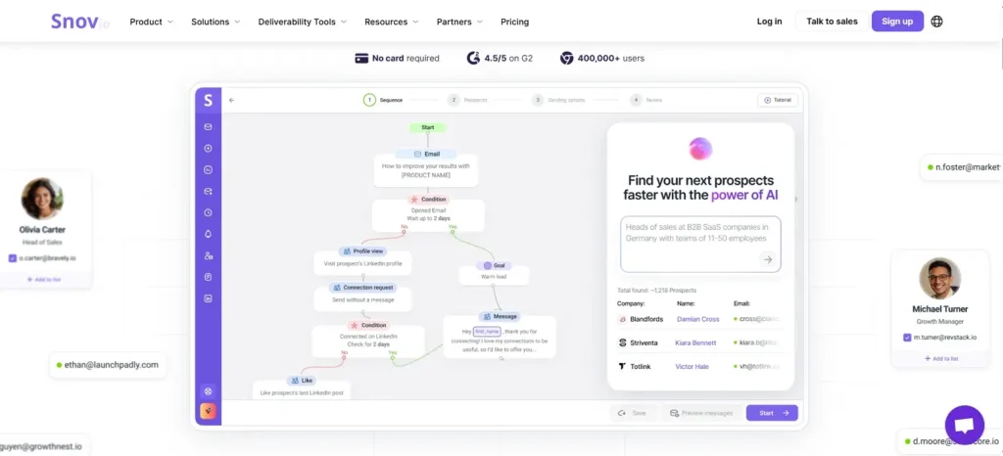The height and width of the screenshot is (456, 1003).
Task: Click the Start button with arrow
Action: click(772, 413)
